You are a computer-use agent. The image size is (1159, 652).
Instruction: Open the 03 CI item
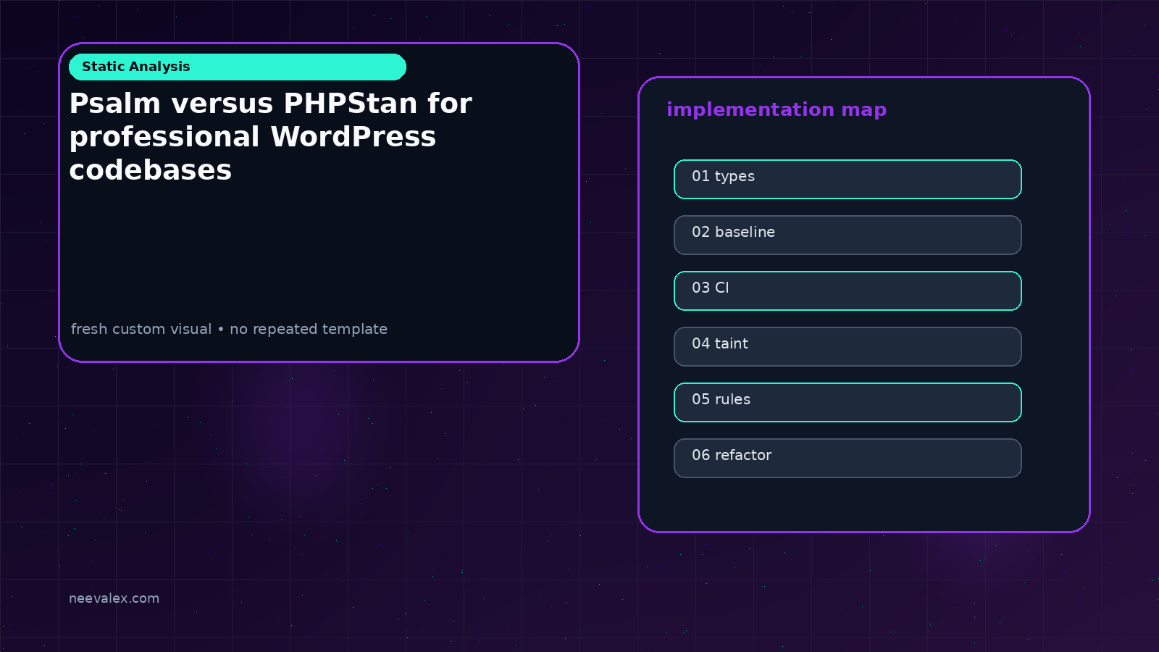click(x=848, y=291)
